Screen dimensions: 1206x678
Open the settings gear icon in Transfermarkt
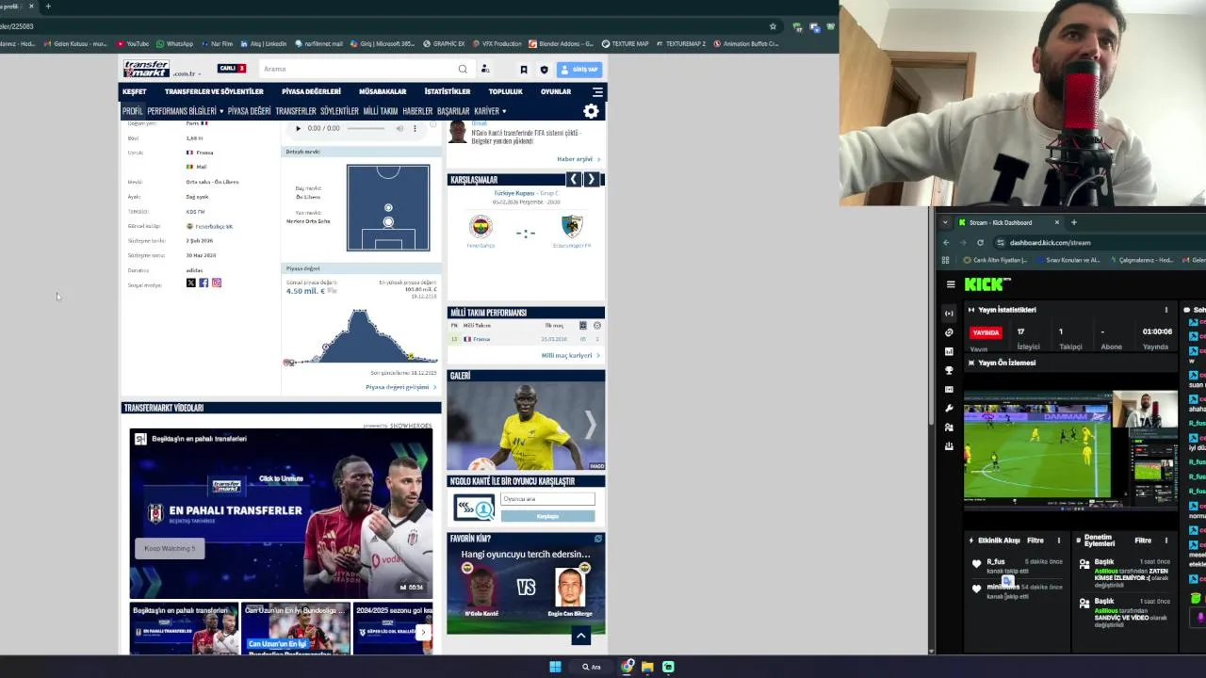point(591,111)
